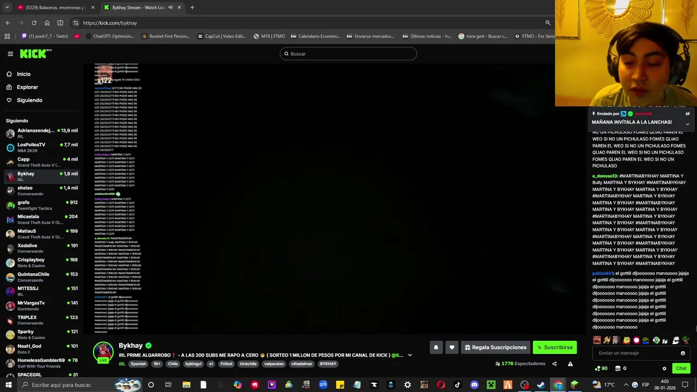Report stream via the warning triangle icon
This screenshot has width=697, height=392.
[x=570, y=364]
